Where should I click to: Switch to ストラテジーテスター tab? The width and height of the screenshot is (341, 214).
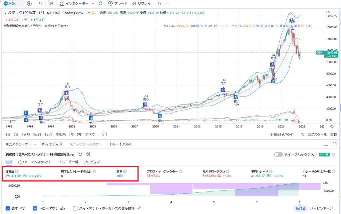(86, 144)
